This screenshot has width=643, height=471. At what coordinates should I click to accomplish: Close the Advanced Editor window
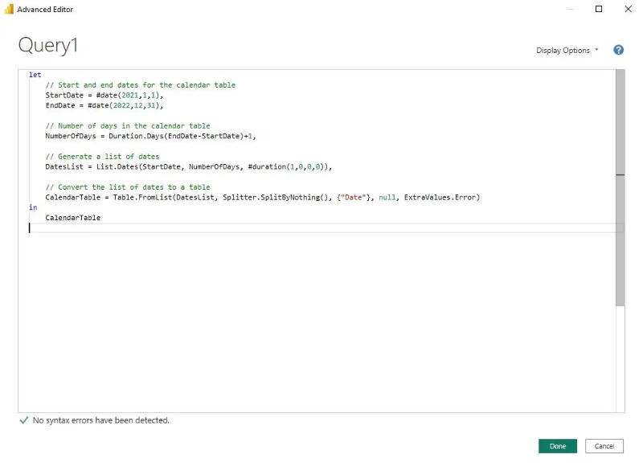629,9
